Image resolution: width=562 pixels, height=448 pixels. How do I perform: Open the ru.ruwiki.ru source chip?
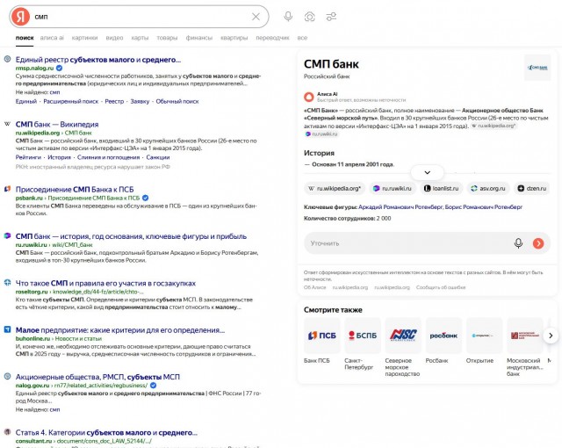click(393, 189)
